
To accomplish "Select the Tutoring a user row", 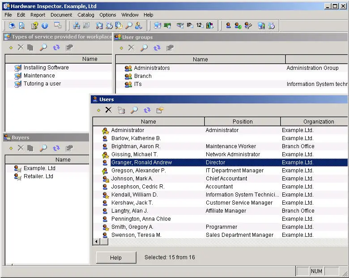I will (x=59, y=84).
